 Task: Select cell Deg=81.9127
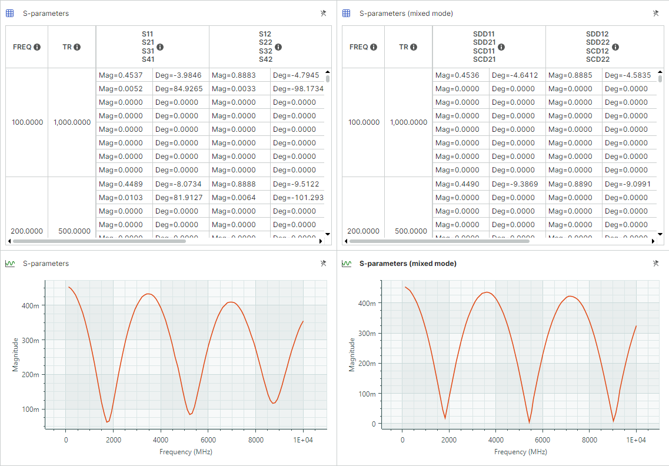181,198
